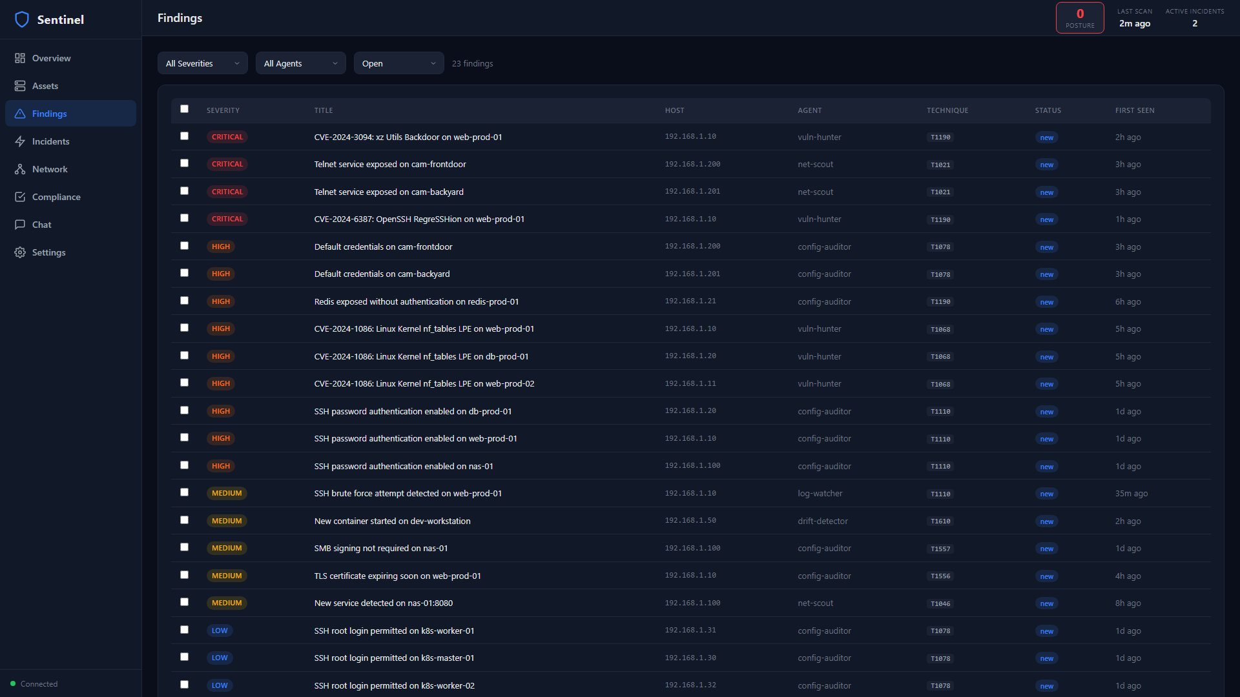Expand the All Agents filter dropdown
Screen dimensions: 1240x697
300,63
